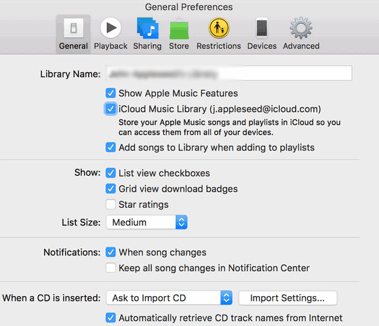Click the 'Library Name:' label
Screen dimensions: 379x326
(70, 74)
